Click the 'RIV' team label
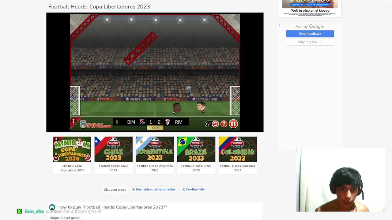Image resolution: width=392 pixels, height=220 pixels. coord(179,122)
